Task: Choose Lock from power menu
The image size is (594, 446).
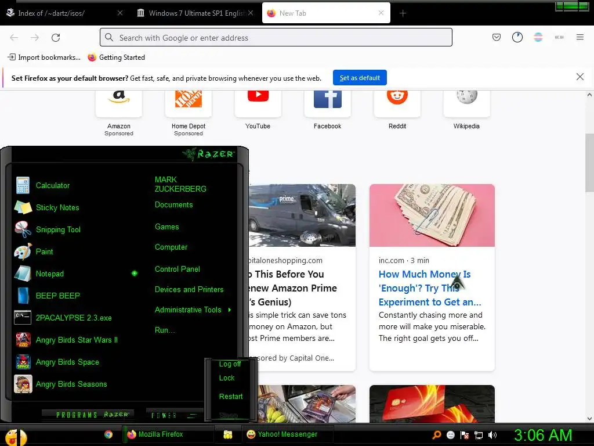Action: point(227,377)
